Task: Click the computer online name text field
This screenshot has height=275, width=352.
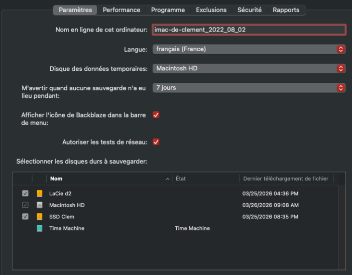Action: (x=249, y=30)
